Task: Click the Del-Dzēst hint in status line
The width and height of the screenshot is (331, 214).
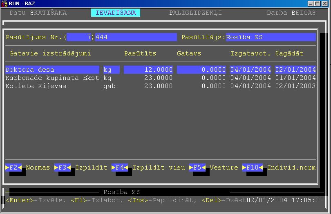Action: click(224, 200)
